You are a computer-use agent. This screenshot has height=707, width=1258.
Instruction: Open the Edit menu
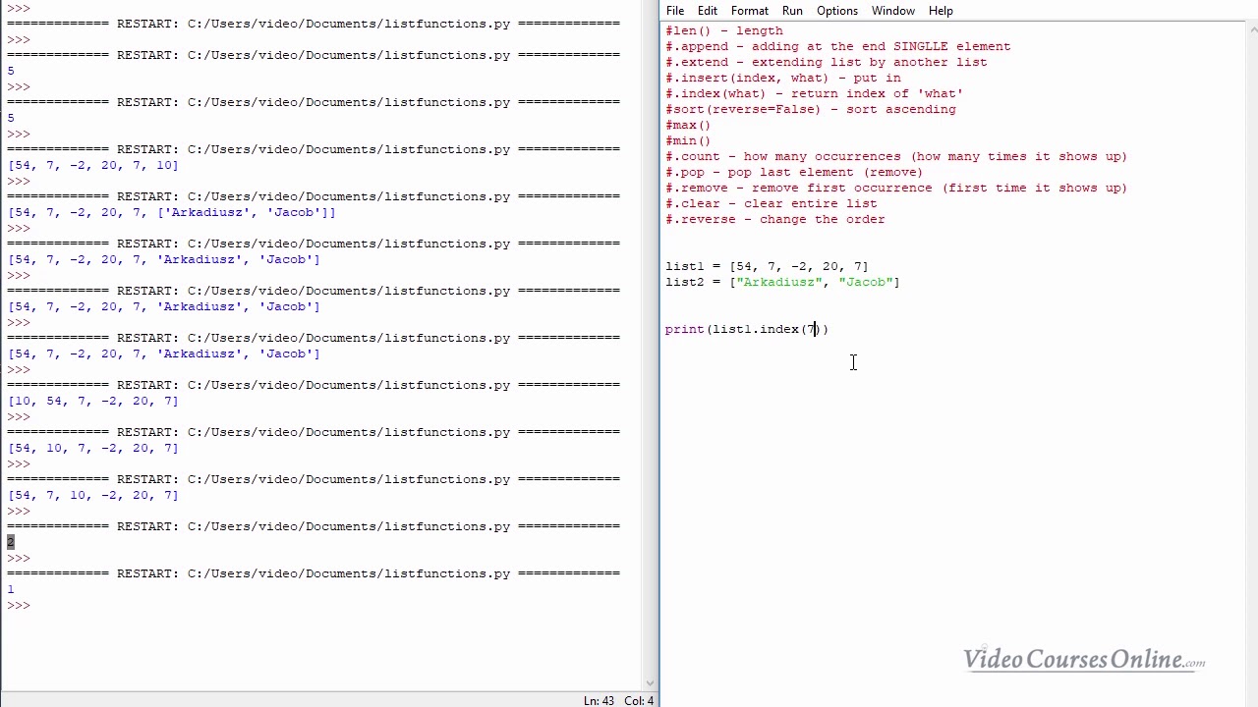click(708, 10)
